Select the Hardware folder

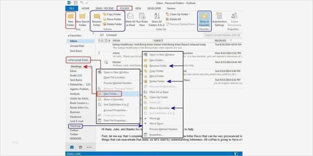click(75, 117)
